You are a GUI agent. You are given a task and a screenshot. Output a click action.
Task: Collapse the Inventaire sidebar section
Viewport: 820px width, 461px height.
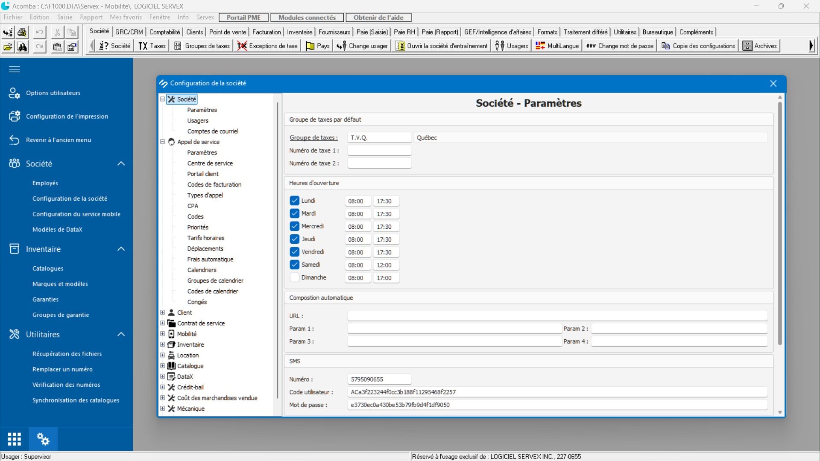(x=121, y=249)
